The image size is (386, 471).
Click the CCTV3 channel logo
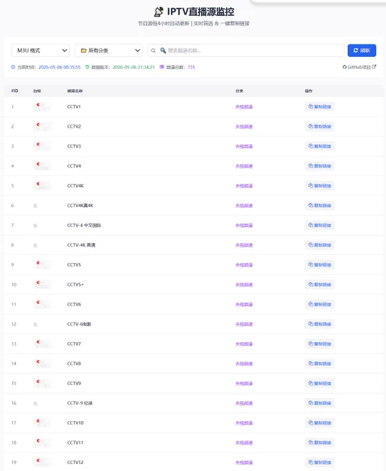(42, 146)
